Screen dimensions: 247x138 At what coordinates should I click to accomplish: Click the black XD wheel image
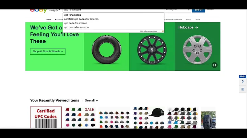[152, 50]
